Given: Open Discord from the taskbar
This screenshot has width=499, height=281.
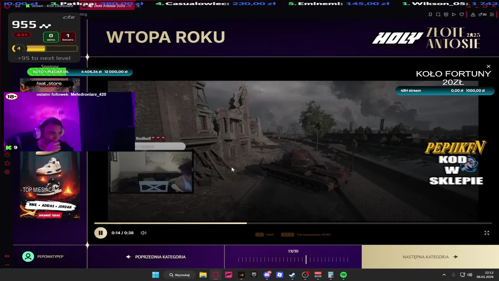Looking at the screenshot, I should pos(267,275).
